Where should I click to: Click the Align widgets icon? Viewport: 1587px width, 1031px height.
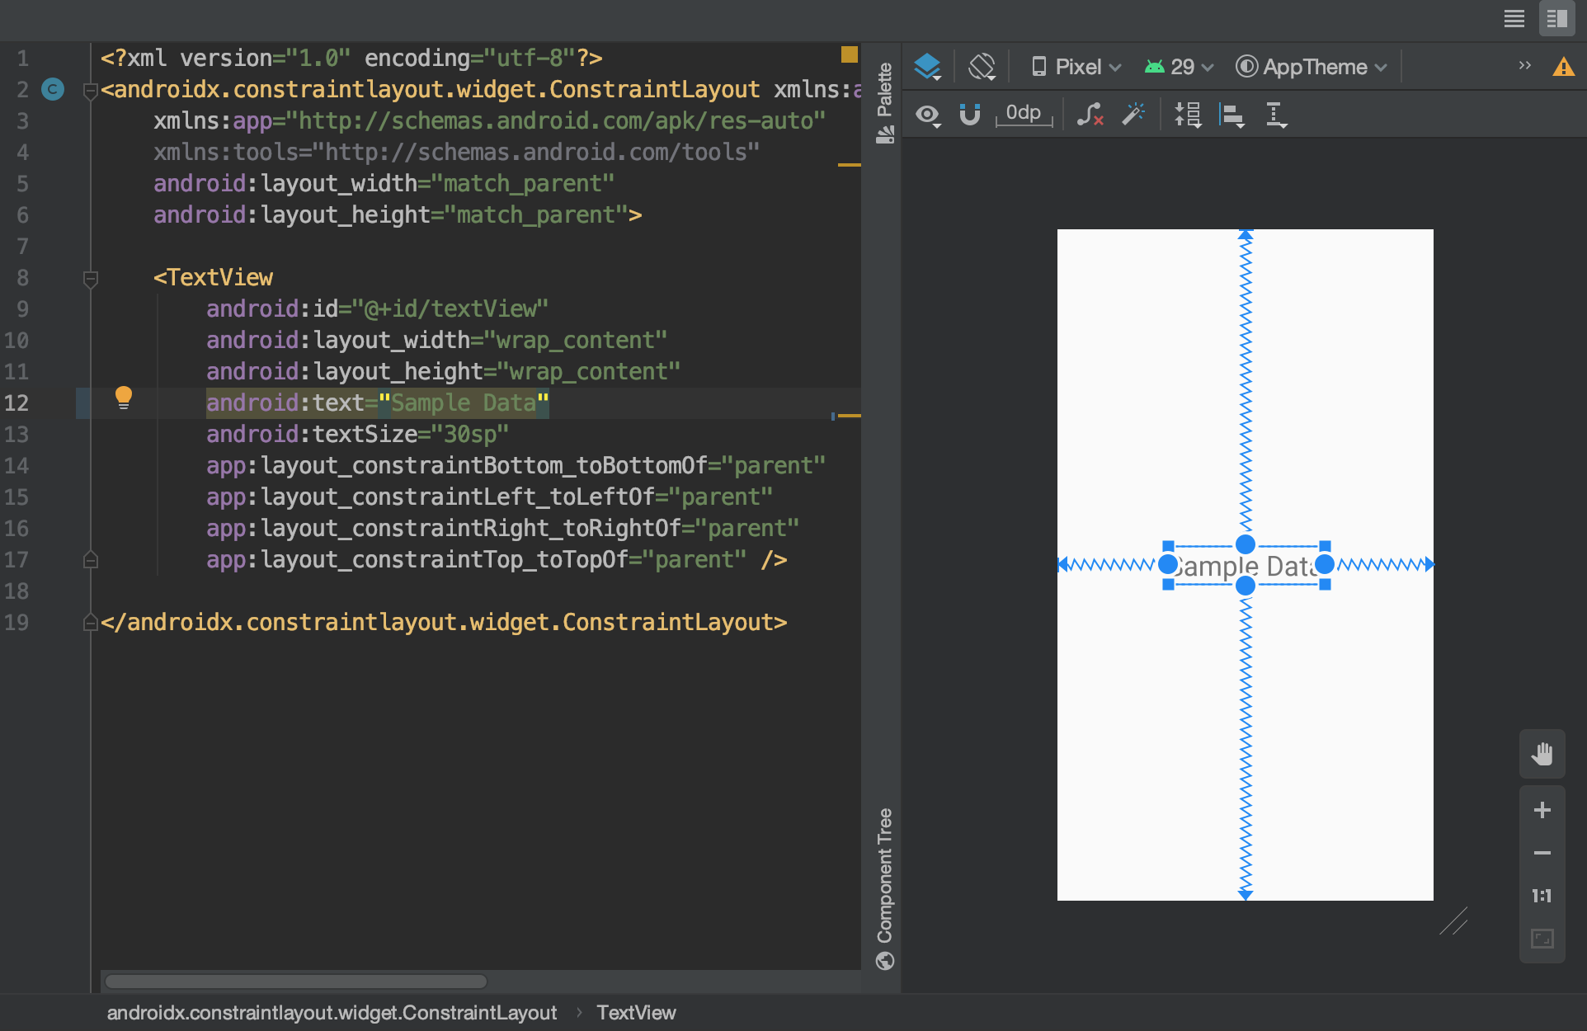(x=1231, y=115)
